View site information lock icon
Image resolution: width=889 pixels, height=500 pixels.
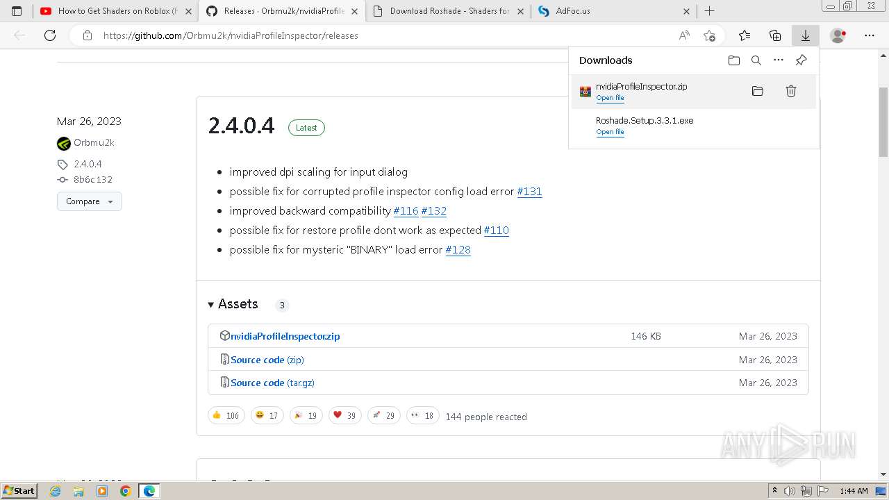tap(87, 35)
